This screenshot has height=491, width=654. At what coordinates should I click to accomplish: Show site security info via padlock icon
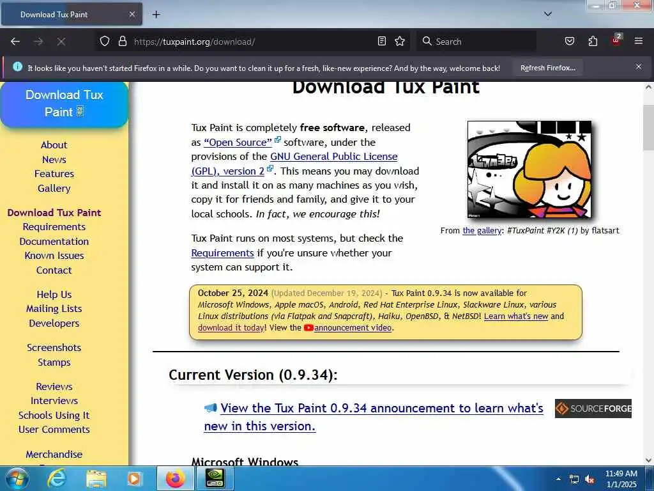(x=122, y=41)
